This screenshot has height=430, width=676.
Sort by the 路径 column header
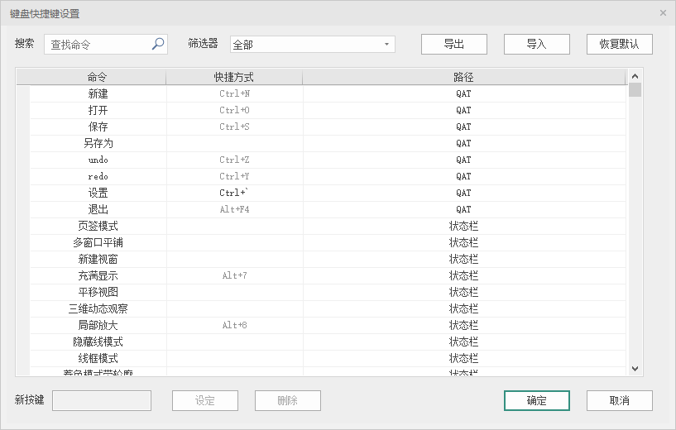[463, 77]
